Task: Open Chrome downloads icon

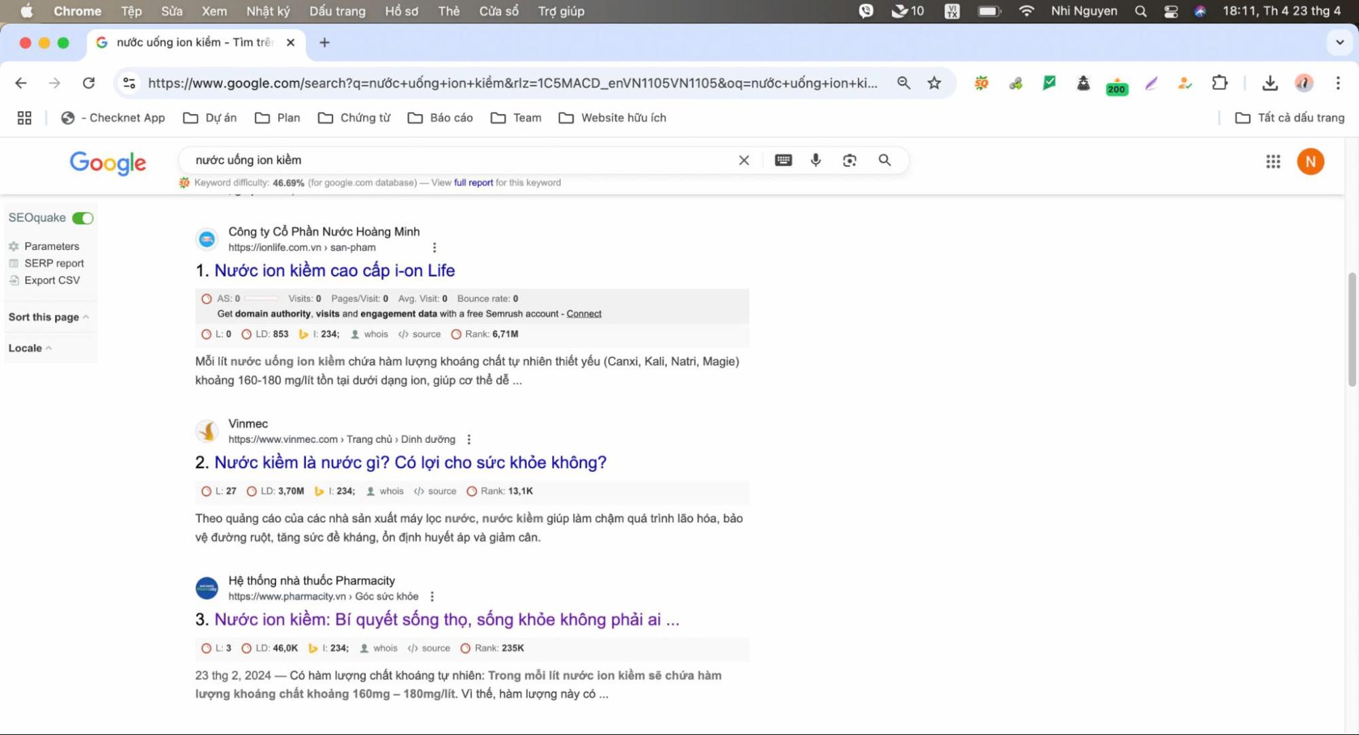Action: pos(1269,83)
